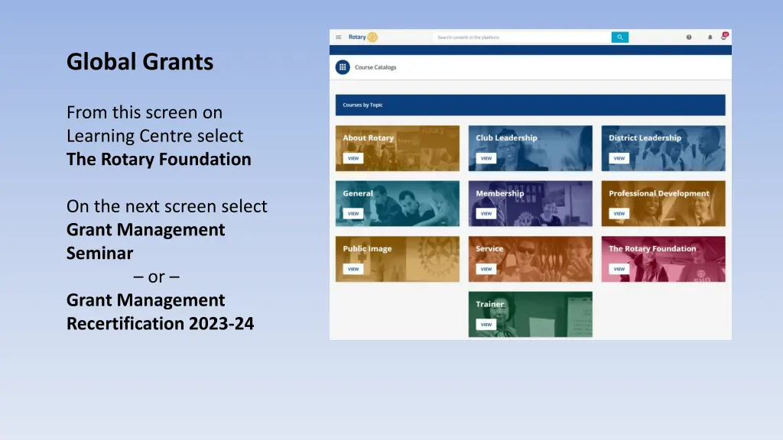Viewport: 783px width, 440px height.
Task: Click the Rotary wheel logo
Action: click(x=372, y=37)
